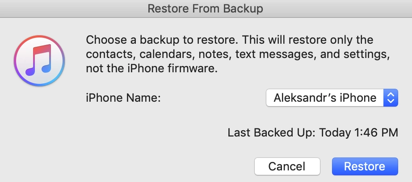This screenshot has height=182, width=412.
Task: Click the Today 1:46 PM backup time
Action: tap(359, 132)
